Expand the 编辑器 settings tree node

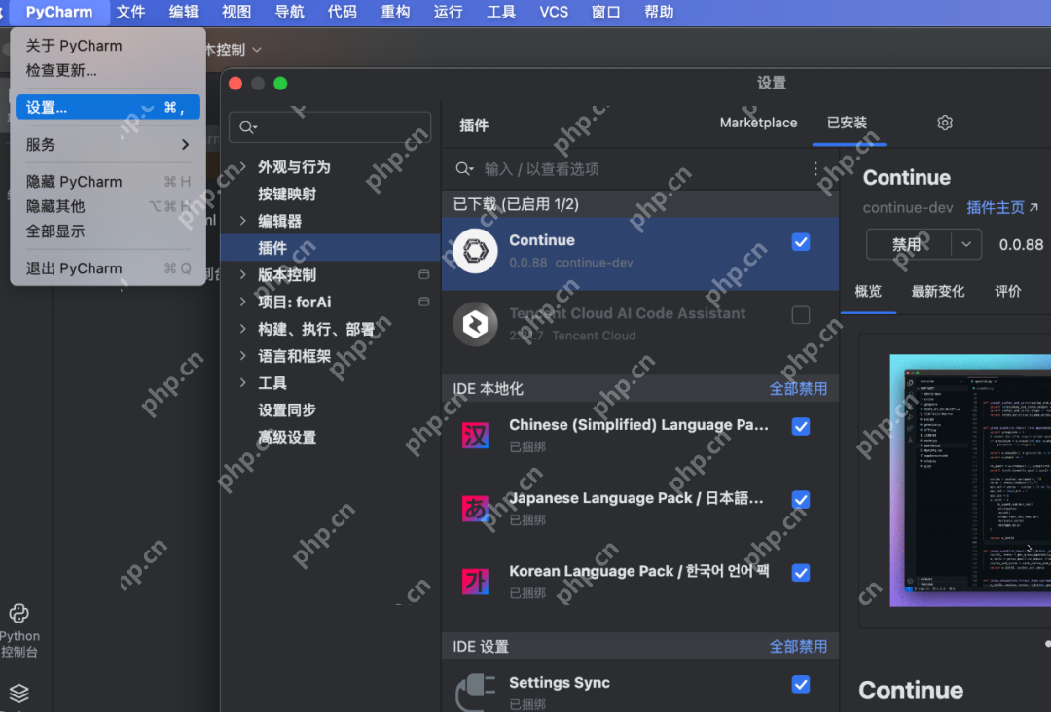(242, 222)
